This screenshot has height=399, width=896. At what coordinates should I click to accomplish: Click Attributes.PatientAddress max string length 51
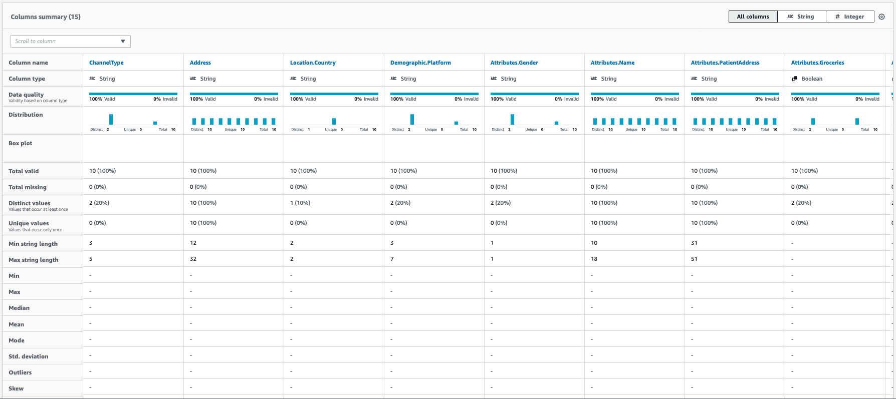pyautogui.click(x=694, y=259)
